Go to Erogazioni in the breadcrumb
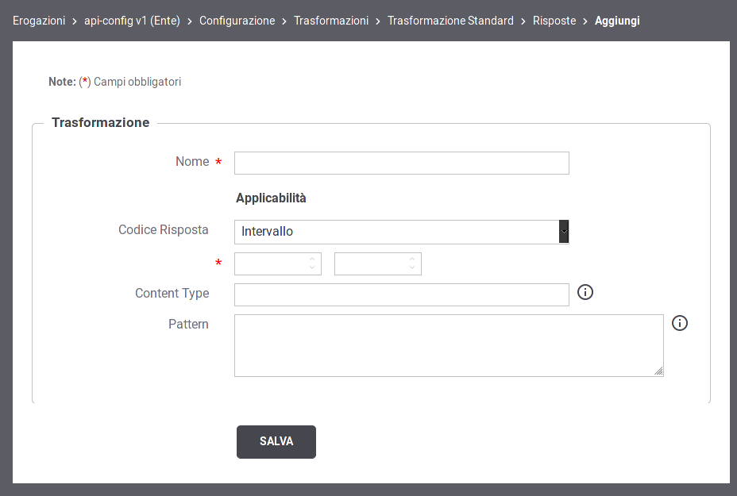 point(39,21)
